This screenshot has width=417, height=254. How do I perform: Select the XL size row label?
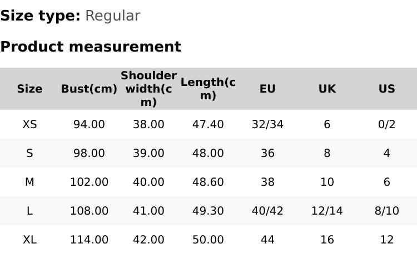tap(29, 240)
